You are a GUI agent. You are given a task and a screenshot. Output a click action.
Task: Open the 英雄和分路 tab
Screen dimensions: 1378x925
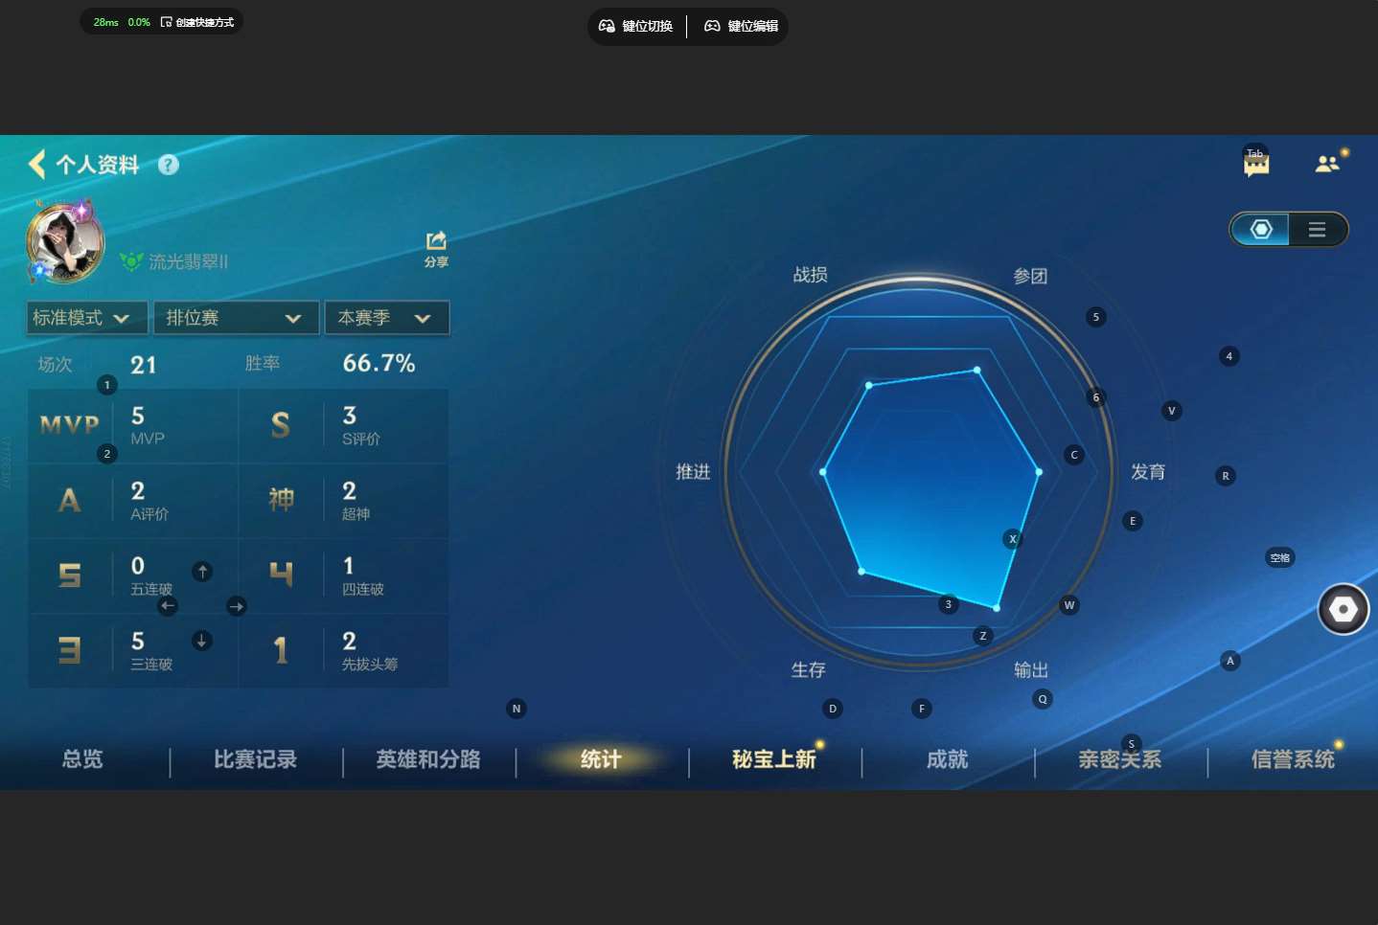tap(428, 759)
